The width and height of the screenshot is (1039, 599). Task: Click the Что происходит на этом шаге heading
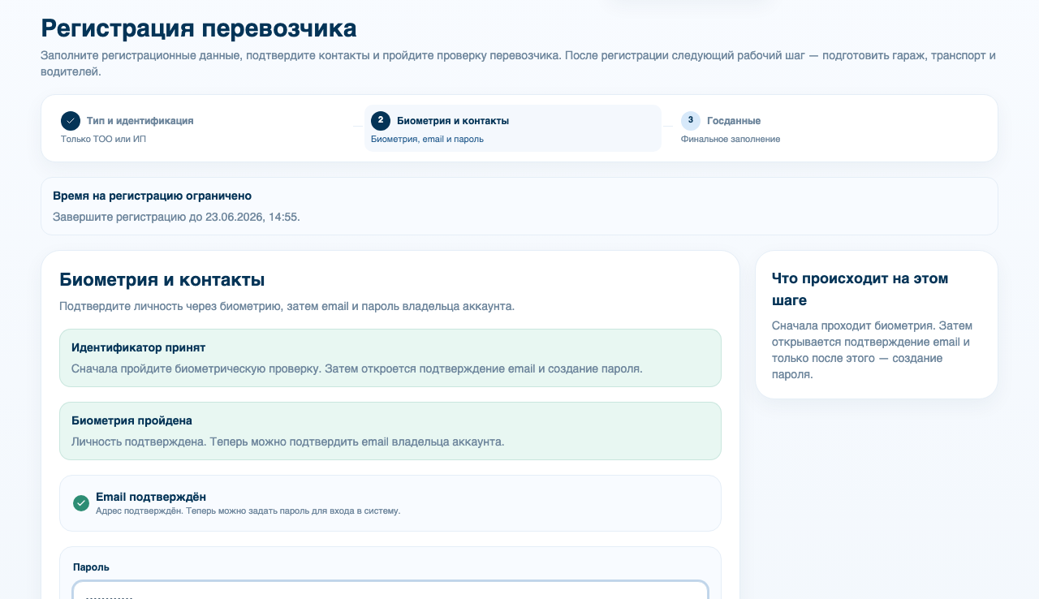point(860,289)
